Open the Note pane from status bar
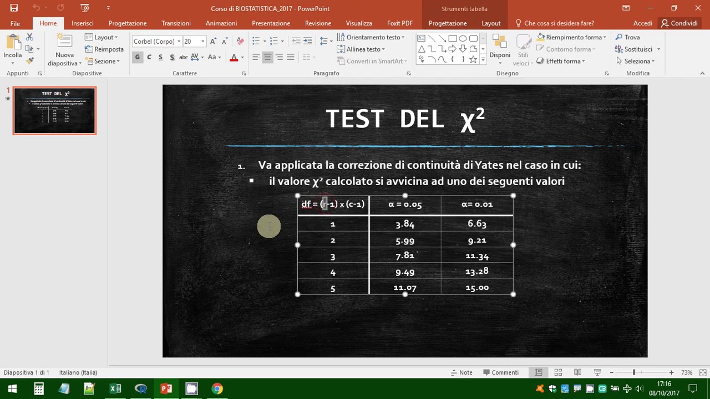Screen dimensions: 710x399 point(461,372)
